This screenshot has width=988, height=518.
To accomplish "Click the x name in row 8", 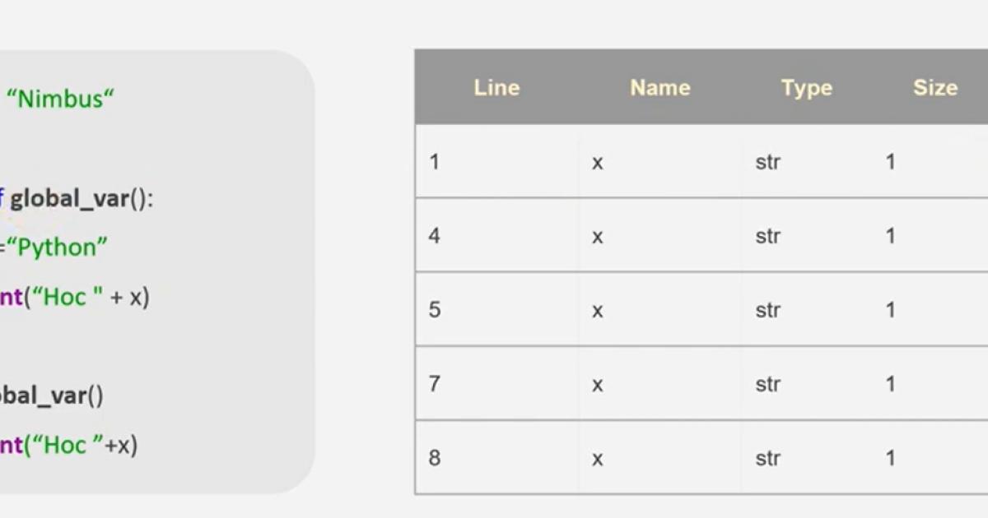I will pos(598,458).
